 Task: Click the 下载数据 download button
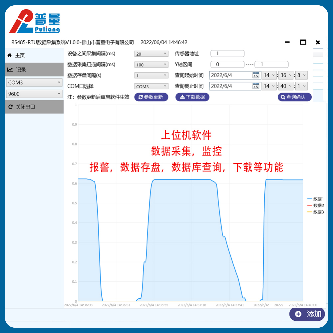click(x=192, y=97)
